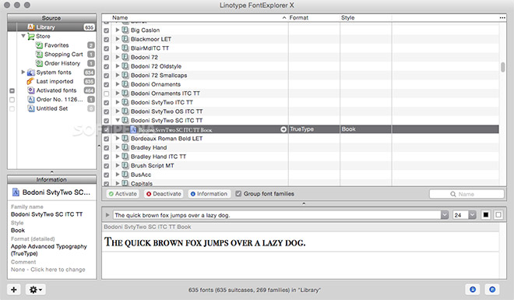Open the gear action menu
The width and height of the screenshot is (514, 300).
[35, 290]
